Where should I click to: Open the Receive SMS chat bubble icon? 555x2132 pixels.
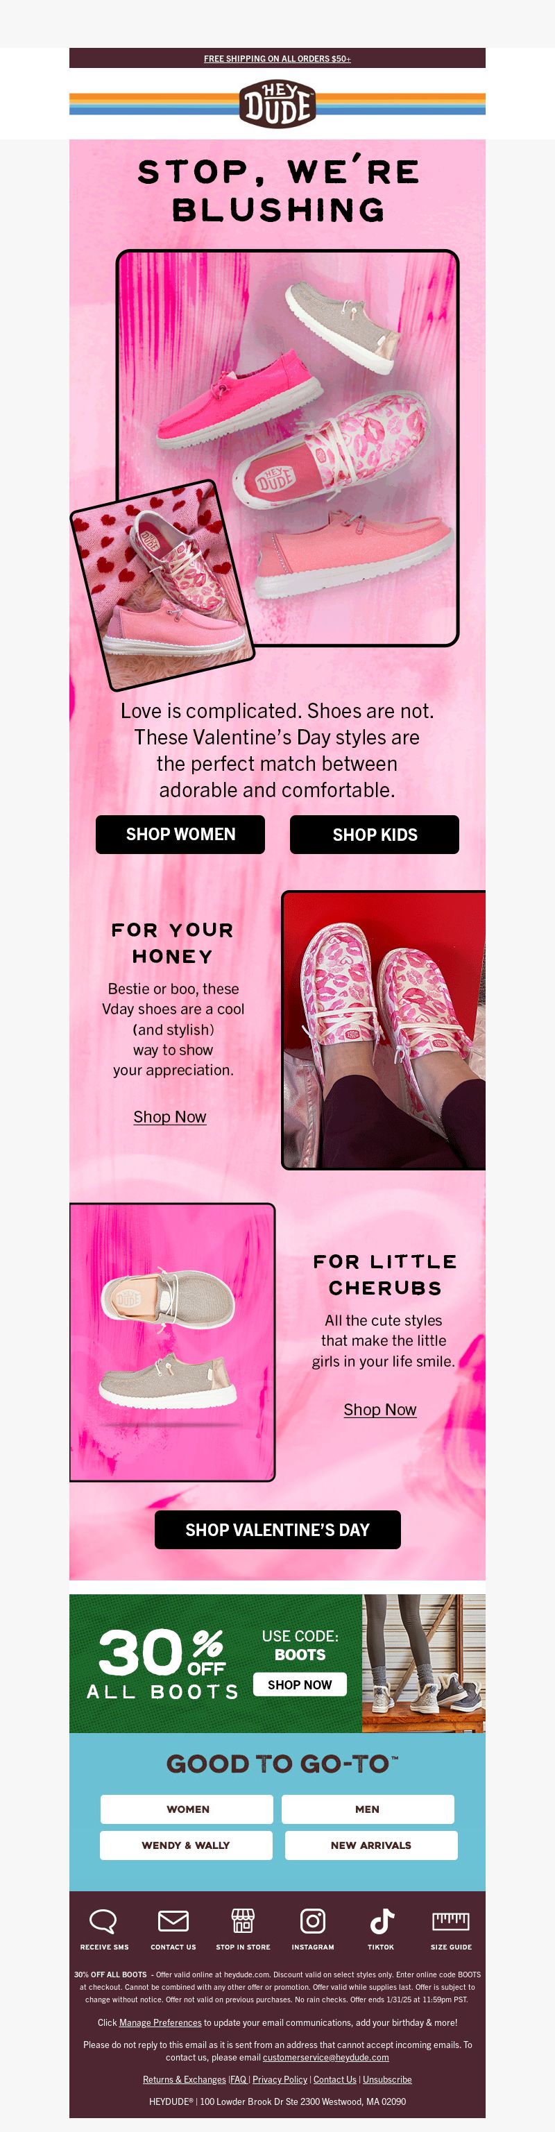coord(103,1920)
